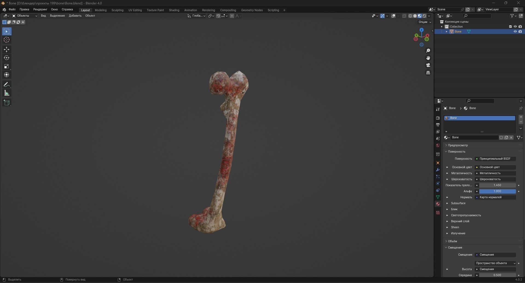
Task: Expand the Subsurface section
Action: 447,203
